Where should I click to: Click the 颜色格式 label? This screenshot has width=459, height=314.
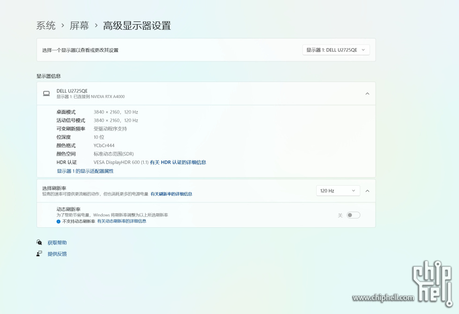[x=66, y=146]
